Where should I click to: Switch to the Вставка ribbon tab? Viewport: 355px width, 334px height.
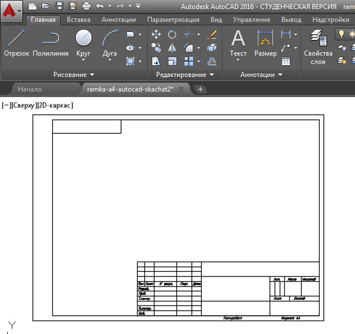(x=78, y=20)
